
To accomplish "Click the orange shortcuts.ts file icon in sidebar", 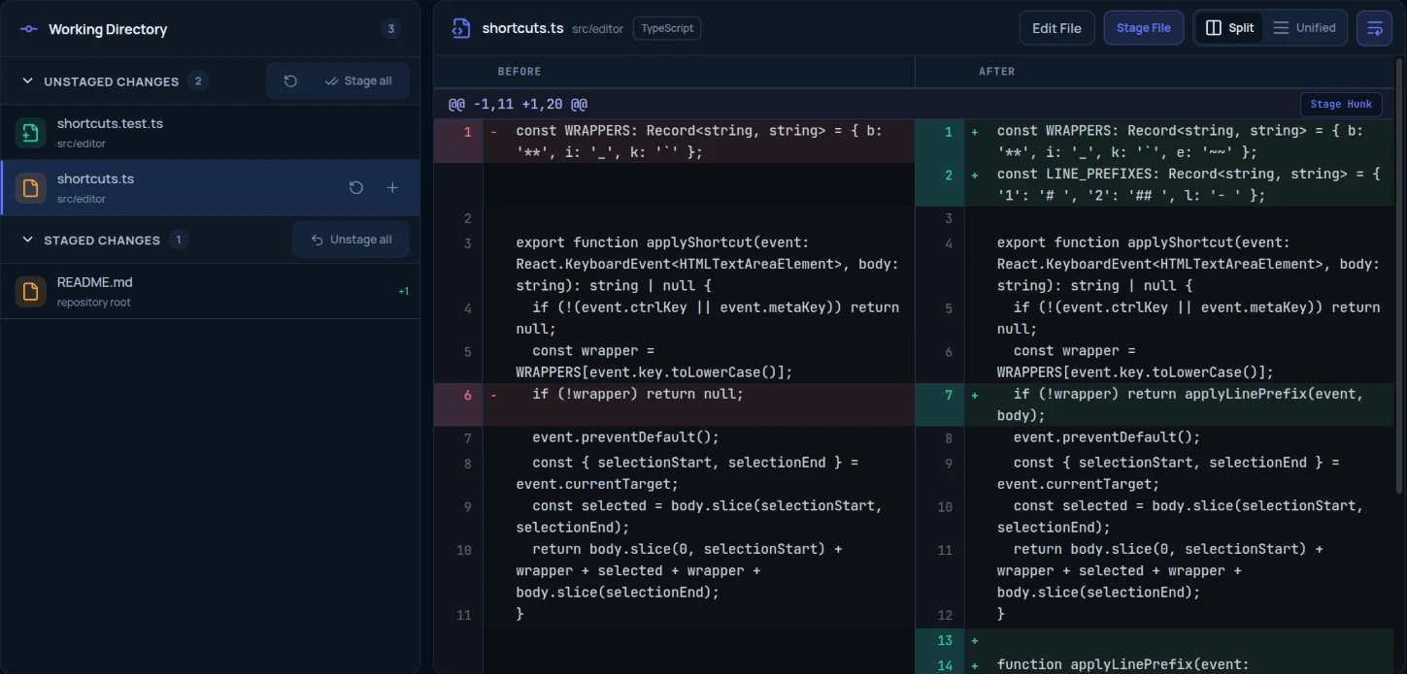I will pos(31,188).
